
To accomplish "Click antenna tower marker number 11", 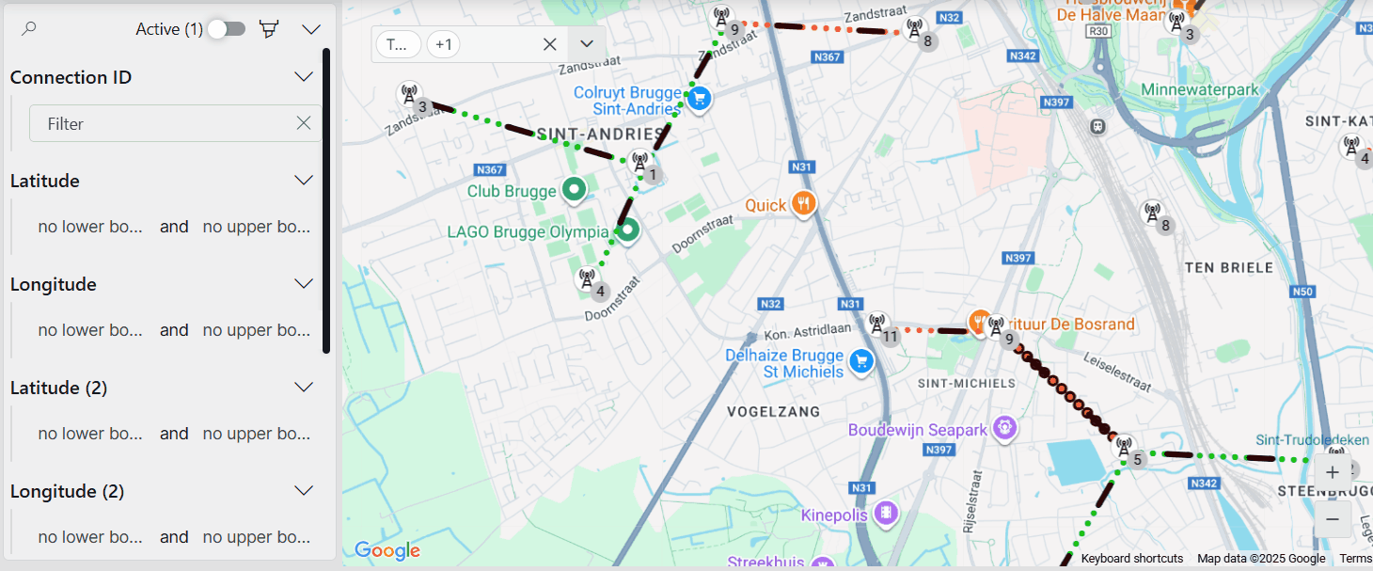I will 878,325.
